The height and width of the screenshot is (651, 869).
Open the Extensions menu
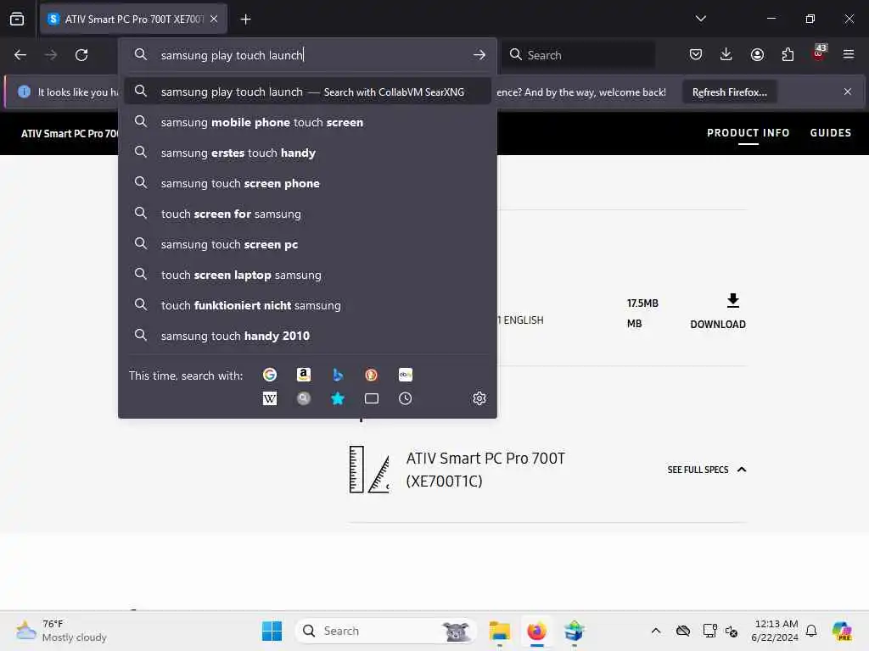[788, 54]
